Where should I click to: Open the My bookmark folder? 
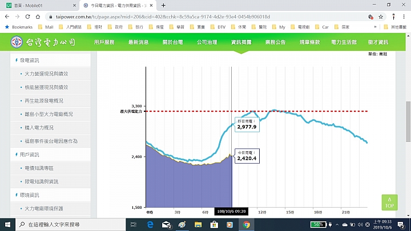279,27
